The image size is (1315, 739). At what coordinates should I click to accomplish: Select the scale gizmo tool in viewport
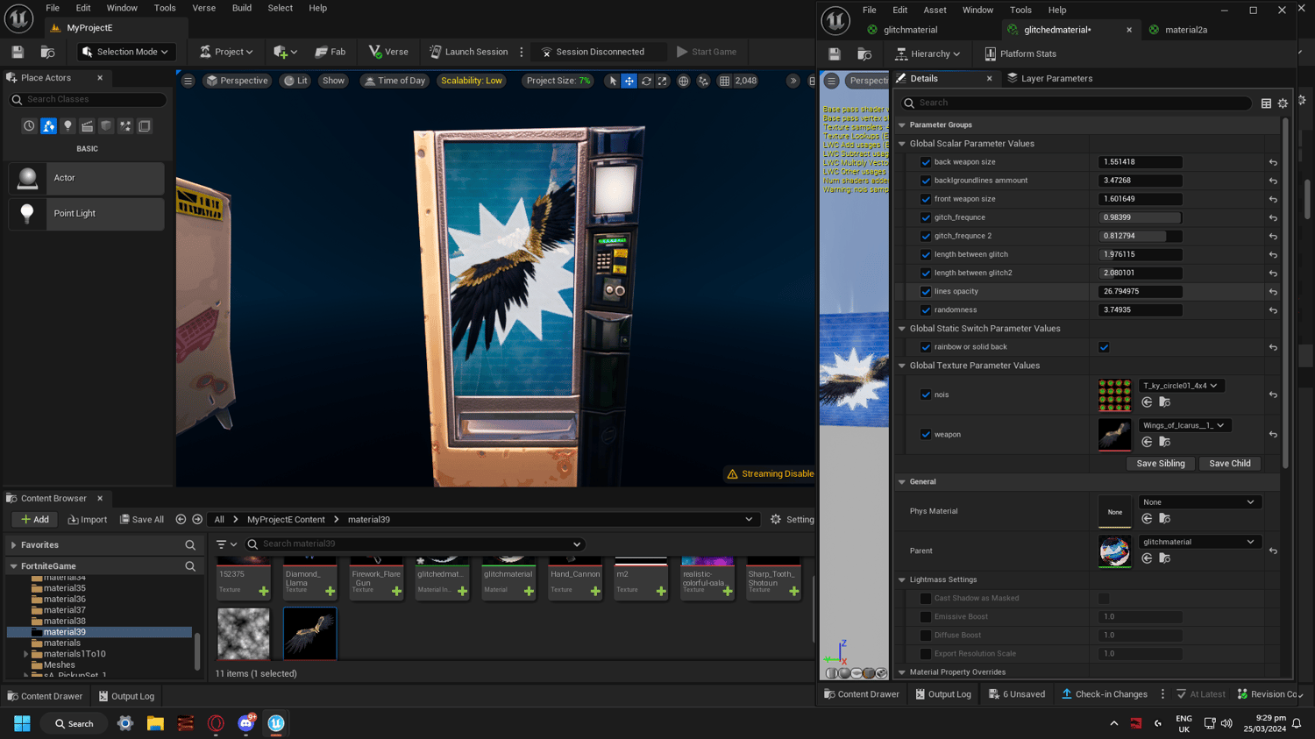click(x=663, y=81)
